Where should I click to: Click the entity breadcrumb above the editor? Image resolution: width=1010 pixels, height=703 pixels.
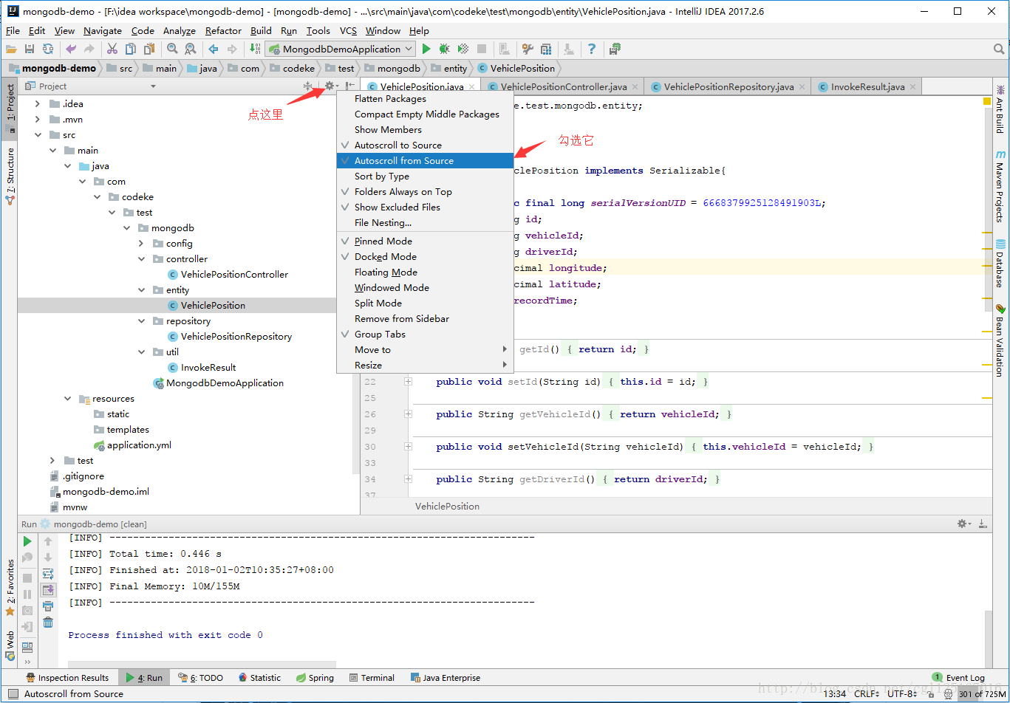pyautogui.click(x=455, y=68)
